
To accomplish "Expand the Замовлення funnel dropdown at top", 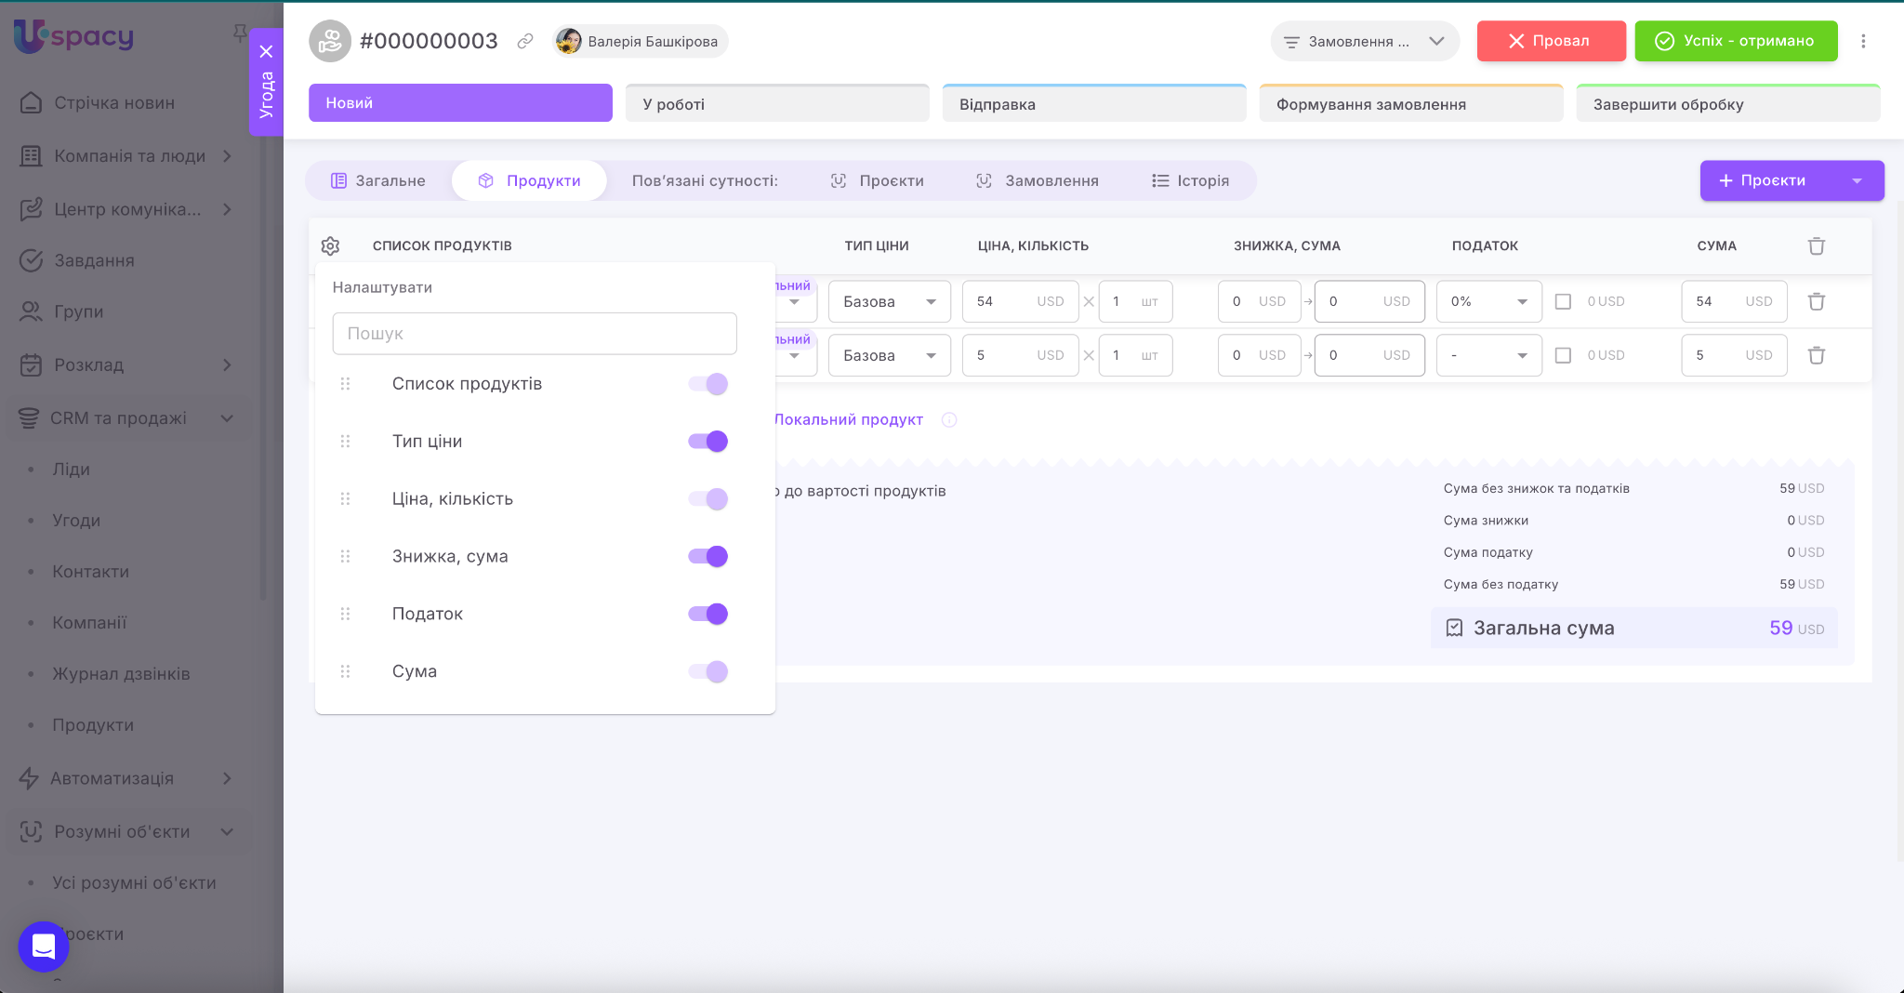I will 1364,41.
